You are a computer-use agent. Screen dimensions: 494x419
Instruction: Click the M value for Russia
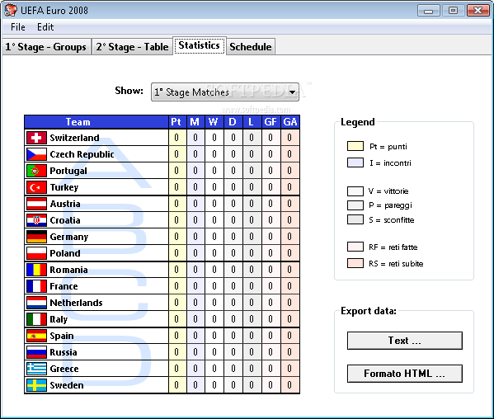(x=195, y=352)
